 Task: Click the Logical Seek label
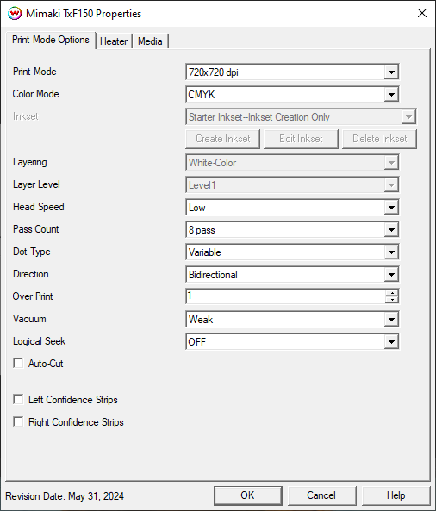(39, 341)
